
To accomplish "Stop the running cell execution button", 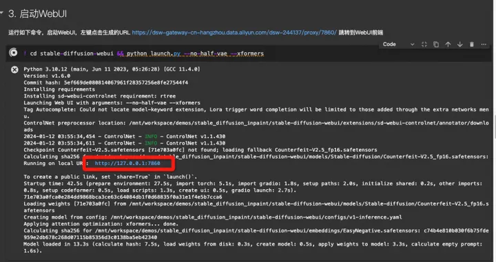I will tap(13, 52).
